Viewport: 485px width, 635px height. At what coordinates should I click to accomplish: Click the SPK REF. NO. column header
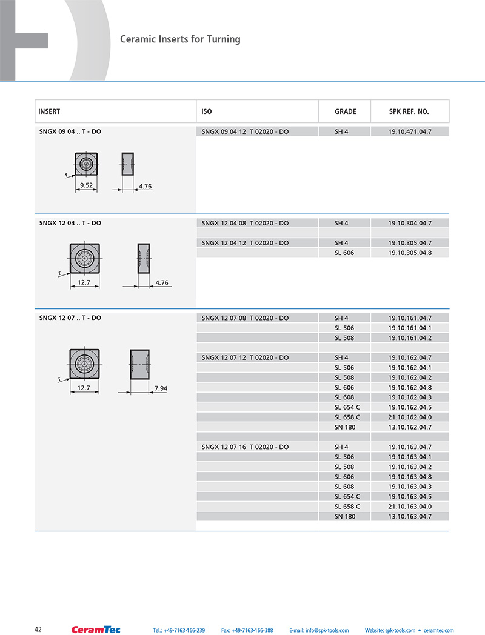[x=409, y=111]
